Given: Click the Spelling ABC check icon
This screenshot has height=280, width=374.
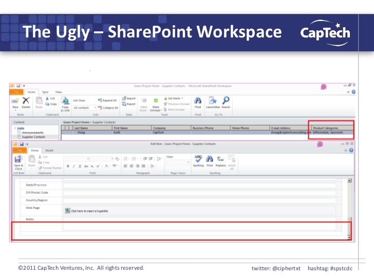Looking at the screenshot, I should coord(198,161).
